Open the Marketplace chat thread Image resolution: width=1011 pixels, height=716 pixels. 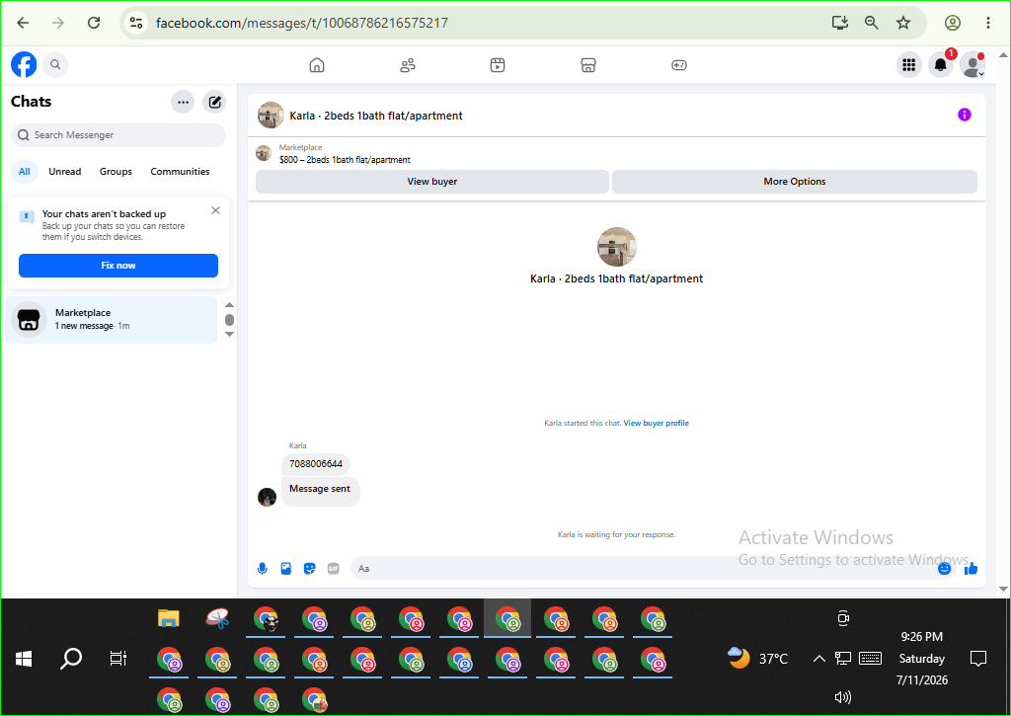[112, 319]
